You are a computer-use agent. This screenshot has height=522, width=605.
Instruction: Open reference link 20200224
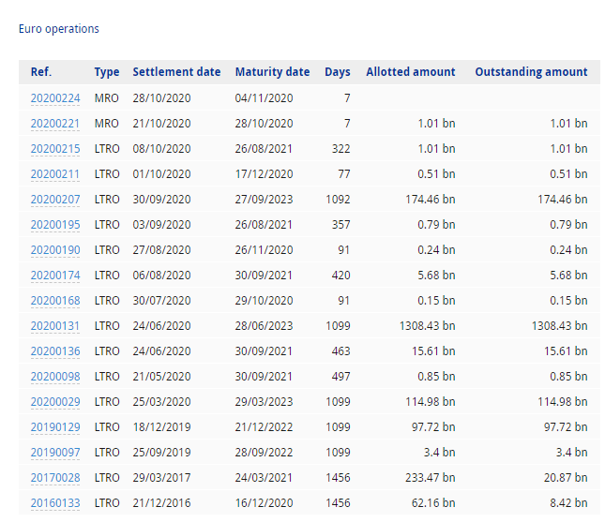[x=55, y=97]
